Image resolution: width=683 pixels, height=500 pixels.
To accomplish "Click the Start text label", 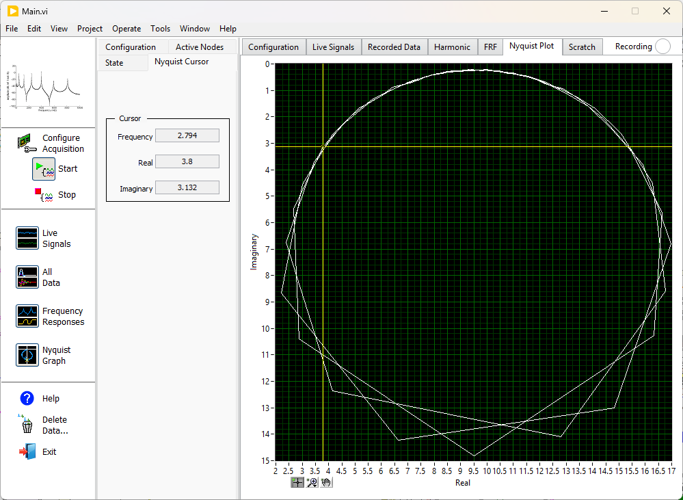I will tap(68, 169).
